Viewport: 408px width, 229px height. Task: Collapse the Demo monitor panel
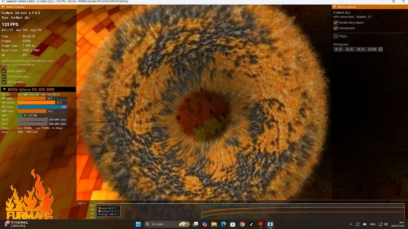tap(3, 6)
